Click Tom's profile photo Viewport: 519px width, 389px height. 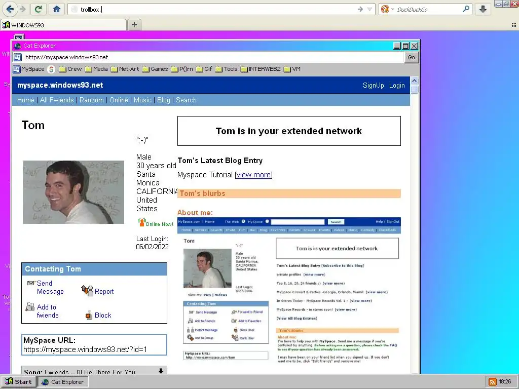73,192
